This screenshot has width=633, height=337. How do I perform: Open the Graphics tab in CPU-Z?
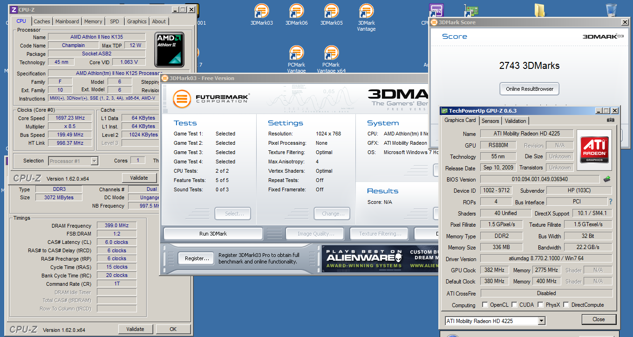(137, 21)
